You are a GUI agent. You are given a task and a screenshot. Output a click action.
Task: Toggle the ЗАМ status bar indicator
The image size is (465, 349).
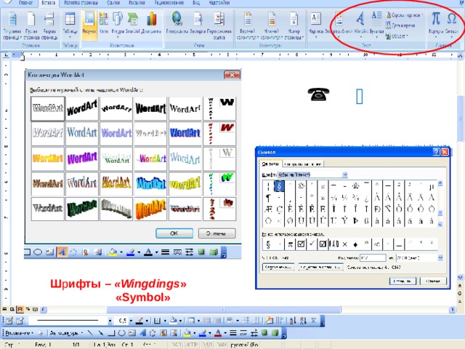222,345
